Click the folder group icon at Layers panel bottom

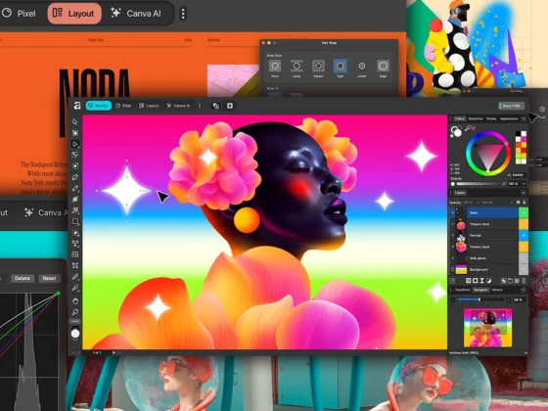pyautogui.click(x=510, y=281)
